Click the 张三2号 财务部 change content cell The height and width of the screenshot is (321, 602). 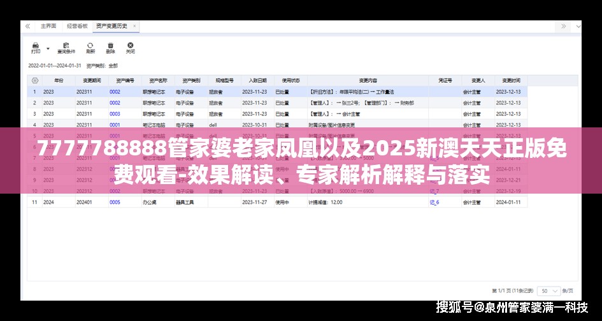point(368,103)
